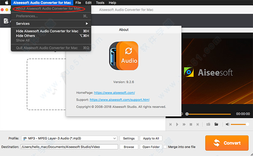
Task: Take a snapshot with camera icon
Action: [x=208, y=124]
